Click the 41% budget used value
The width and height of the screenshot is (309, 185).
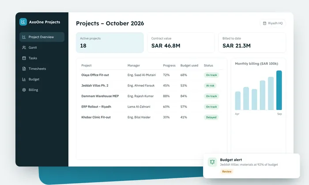pos(184,117)
